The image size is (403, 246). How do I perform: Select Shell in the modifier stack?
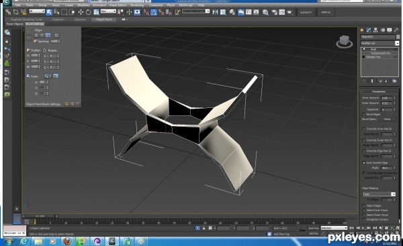coord(373,49)
